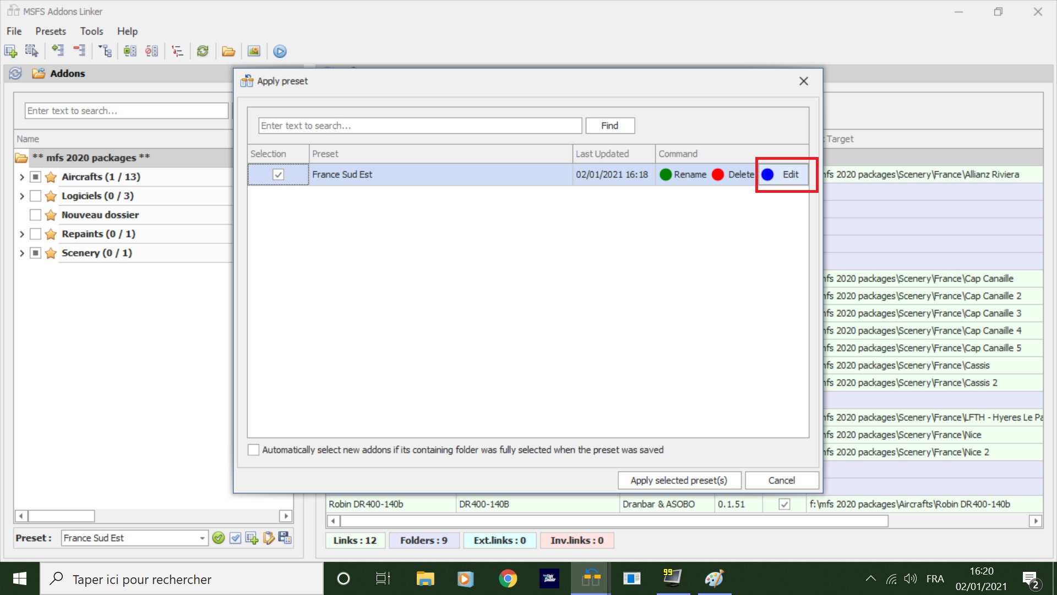
Task: Click the blue play button in the toolbar
Action: (280, 51)
